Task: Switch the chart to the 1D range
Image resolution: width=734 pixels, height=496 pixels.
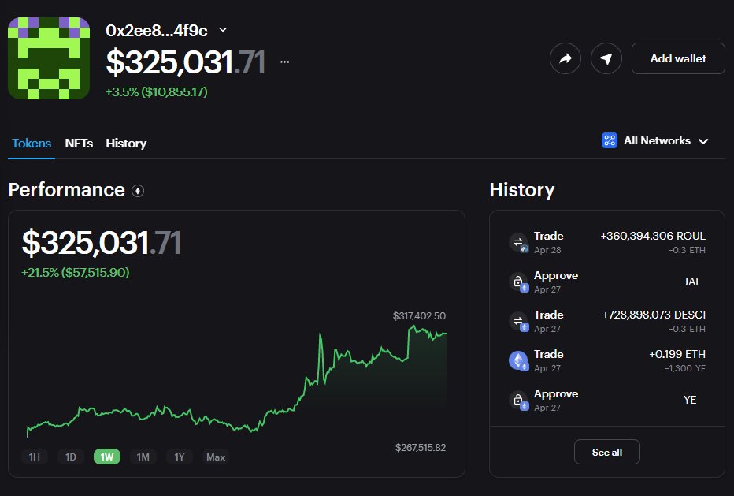Action: click(71, 457)
